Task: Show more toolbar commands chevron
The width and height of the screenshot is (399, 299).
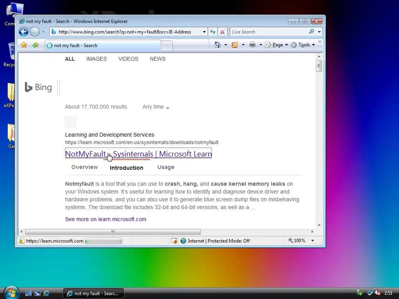Action: 320,41
